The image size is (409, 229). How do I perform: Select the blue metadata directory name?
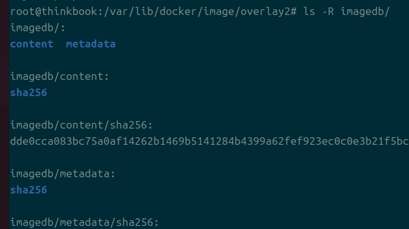[x=90, y=44]
